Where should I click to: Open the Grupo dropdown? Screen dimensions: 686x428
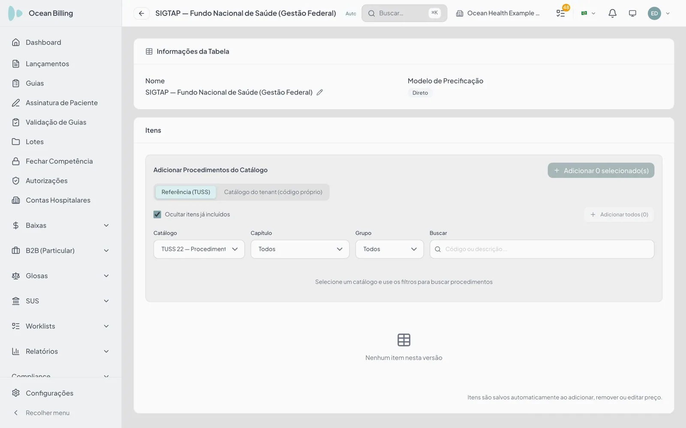point(389,249)
